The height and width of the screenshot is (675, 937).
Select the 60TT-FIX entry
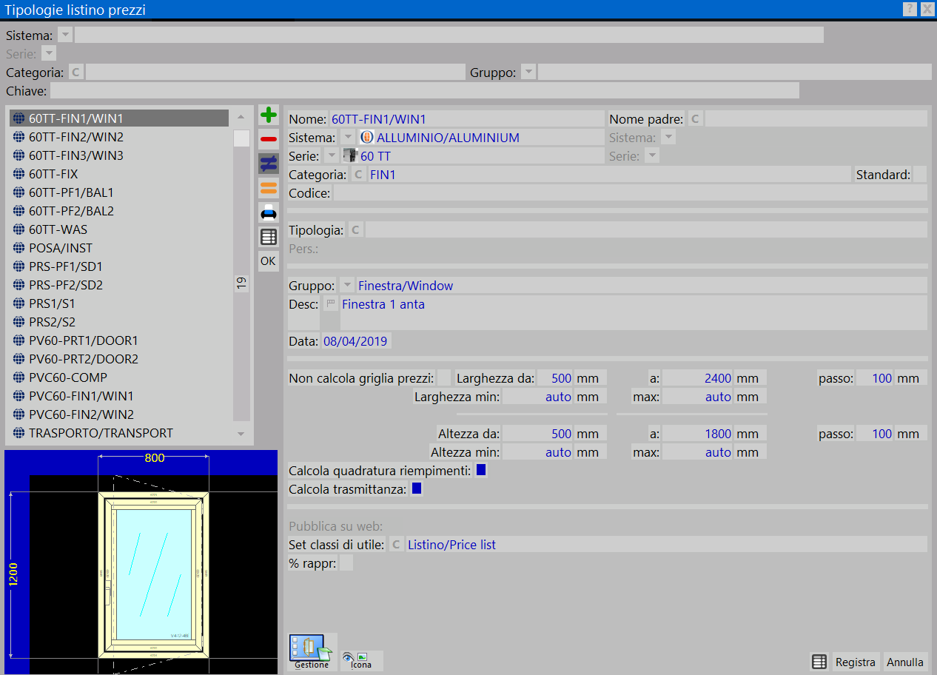[119, 174]
